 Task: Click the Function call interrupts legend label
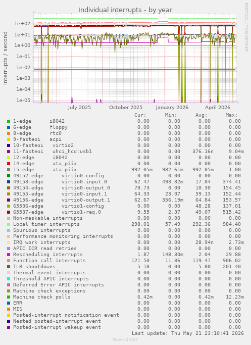click(x=49, y=261)
